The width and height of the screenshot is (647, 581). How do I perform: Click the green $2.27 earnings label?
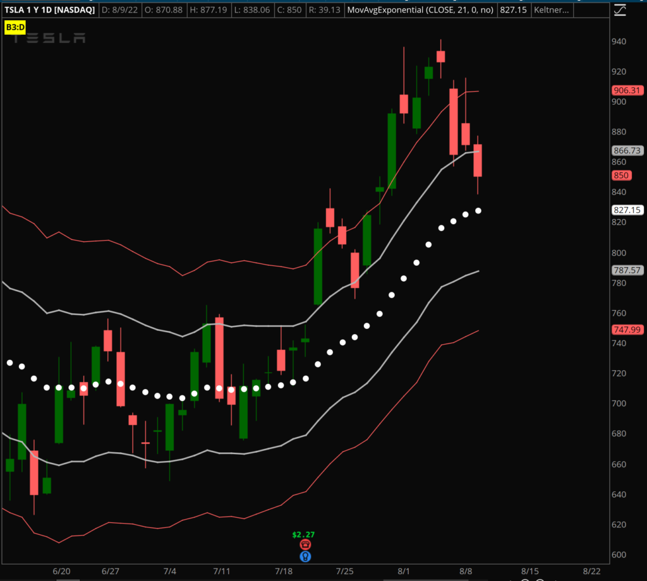pos(303,534)
